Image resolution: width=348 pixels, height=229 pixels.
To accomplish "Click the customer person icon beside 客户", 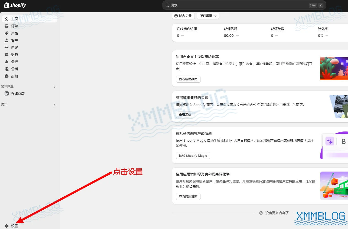I will pos(7,40).
